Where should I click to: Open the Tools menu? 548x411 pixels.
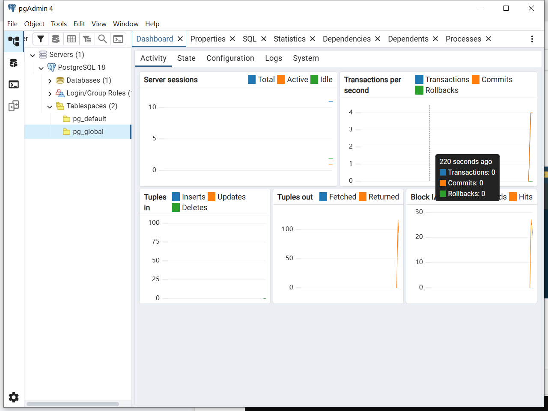point(59,24)
